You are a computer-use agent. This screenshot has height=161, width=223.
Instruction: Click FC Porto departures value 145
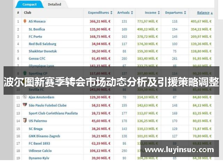click(x=175, y=36)
